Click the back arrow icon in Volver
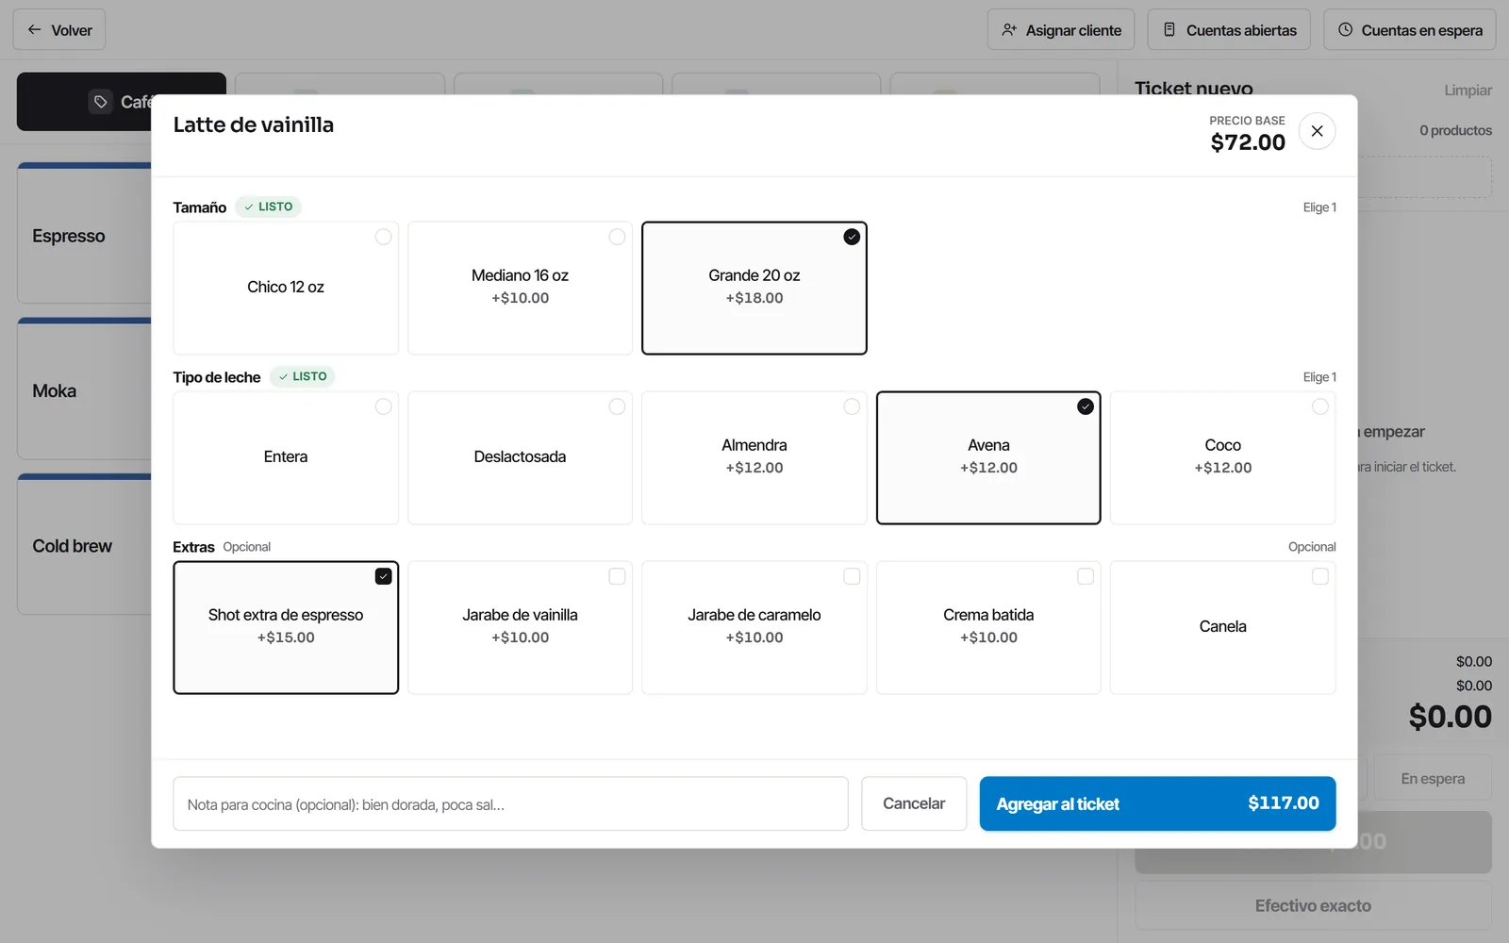The image size is (1509, 943). 34,30
